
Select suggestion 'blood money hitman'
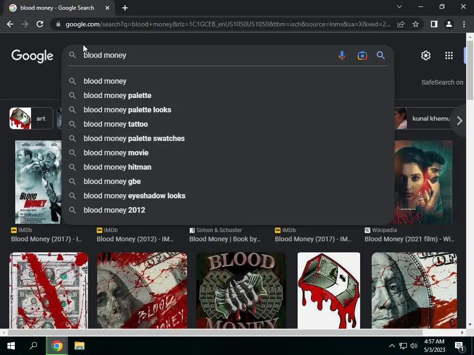(x=228, y=167)
